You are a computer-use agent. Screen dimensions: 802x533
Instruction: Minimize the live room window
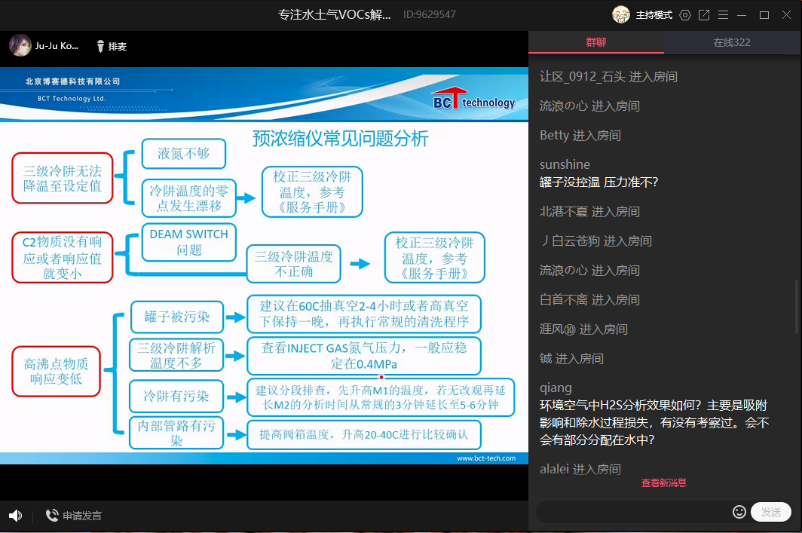[742, 15]
